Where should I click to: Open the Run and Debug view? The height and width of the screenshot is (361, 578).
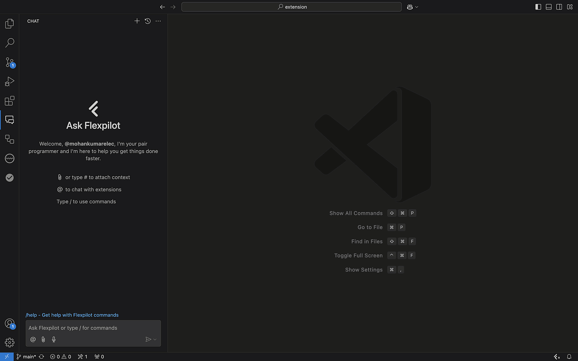pyautogui.click(x=9, y=82)
